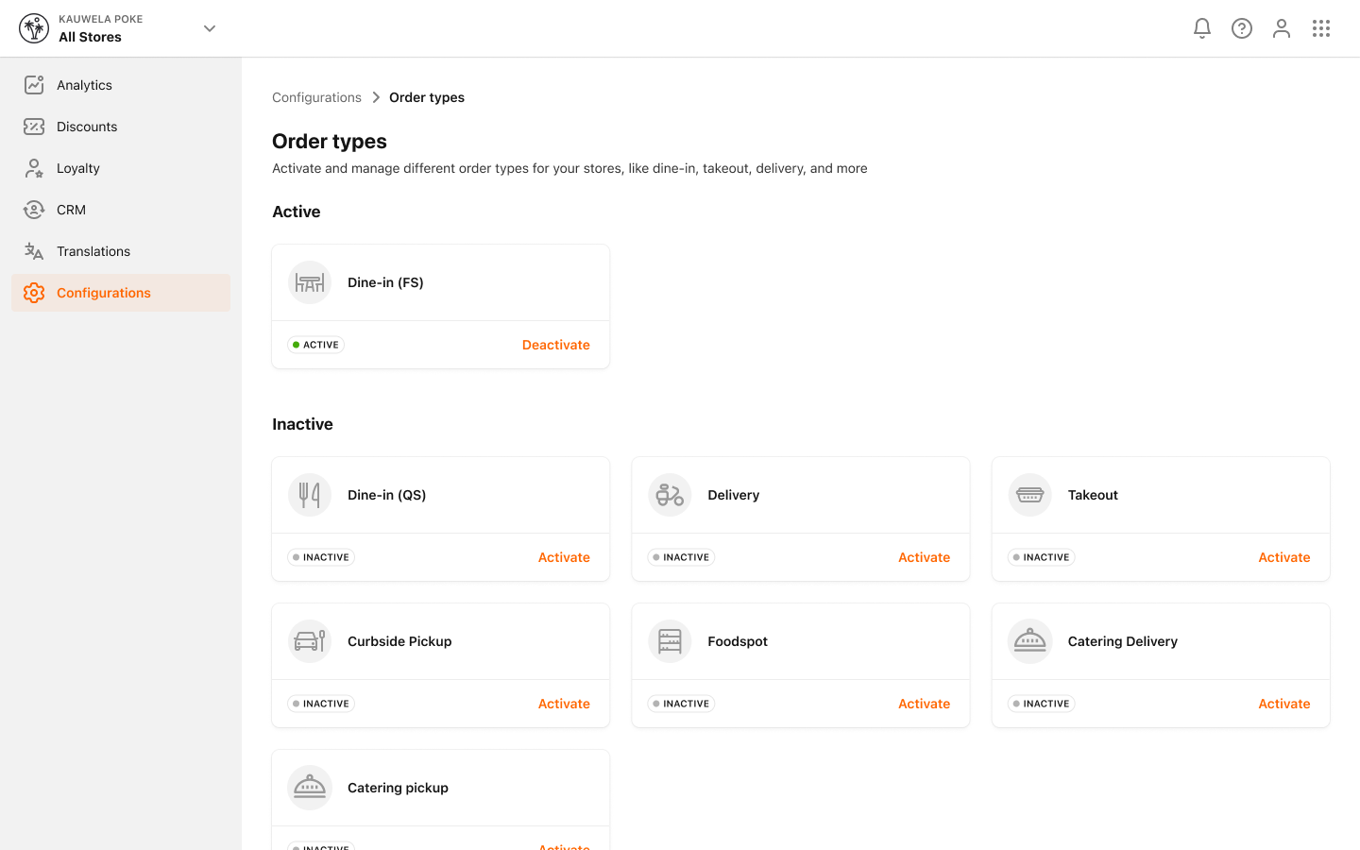Screen dimensions: 1360x850
Task: Click the Configurations gear icon
Action: point(34,293)
